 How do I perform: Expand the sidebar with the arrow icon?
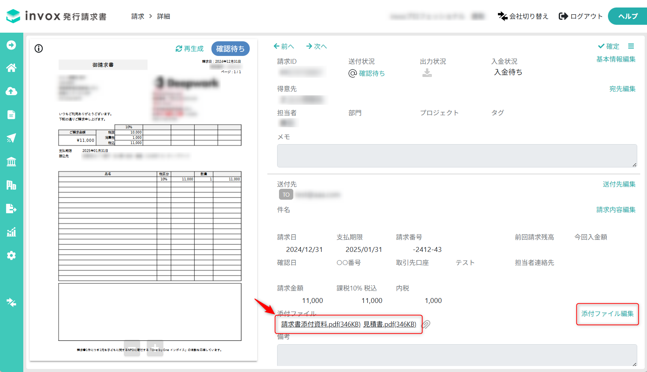[x=11, y=45]
